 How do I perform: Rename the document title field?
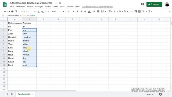[31, 3]
